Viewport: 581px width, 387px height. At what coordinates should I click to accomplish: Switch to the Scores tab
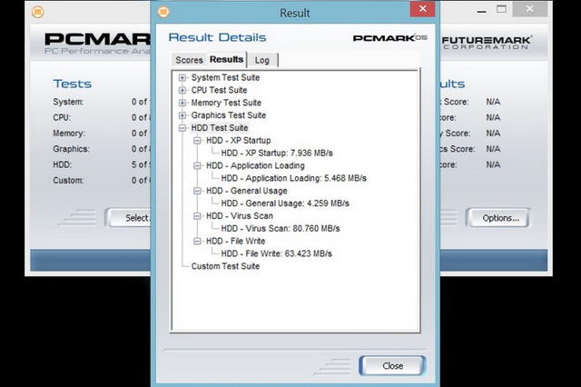tap(189, 60)
